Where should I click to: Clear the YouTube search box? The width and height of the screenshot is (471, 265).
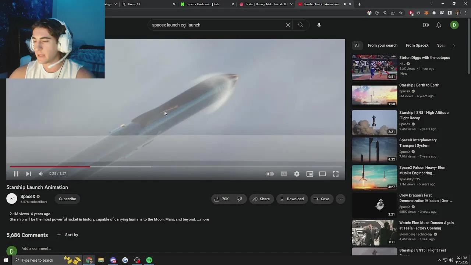coord(288,25)
